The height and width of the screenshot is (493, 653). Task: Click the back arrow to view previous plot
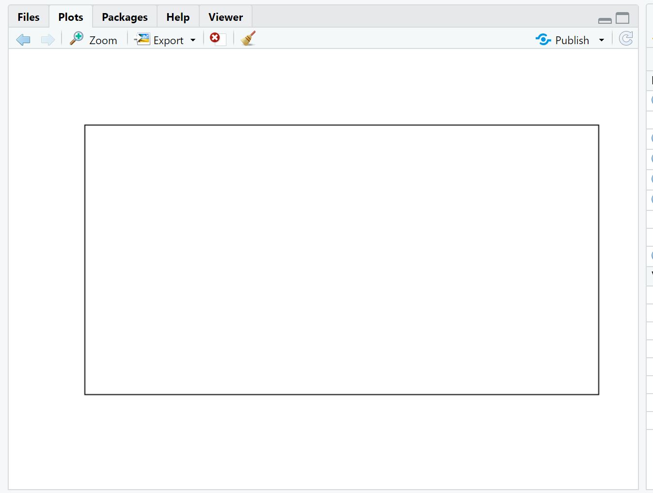(x=23, y=39)
